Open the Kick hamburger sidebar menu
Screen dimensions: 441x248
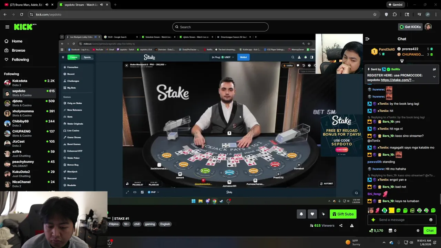[x=7, y=27]
